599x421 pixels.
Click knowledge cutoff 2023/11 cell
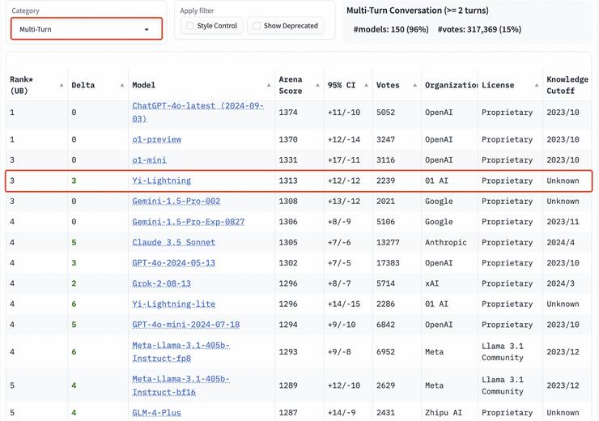tap(563, 222)
